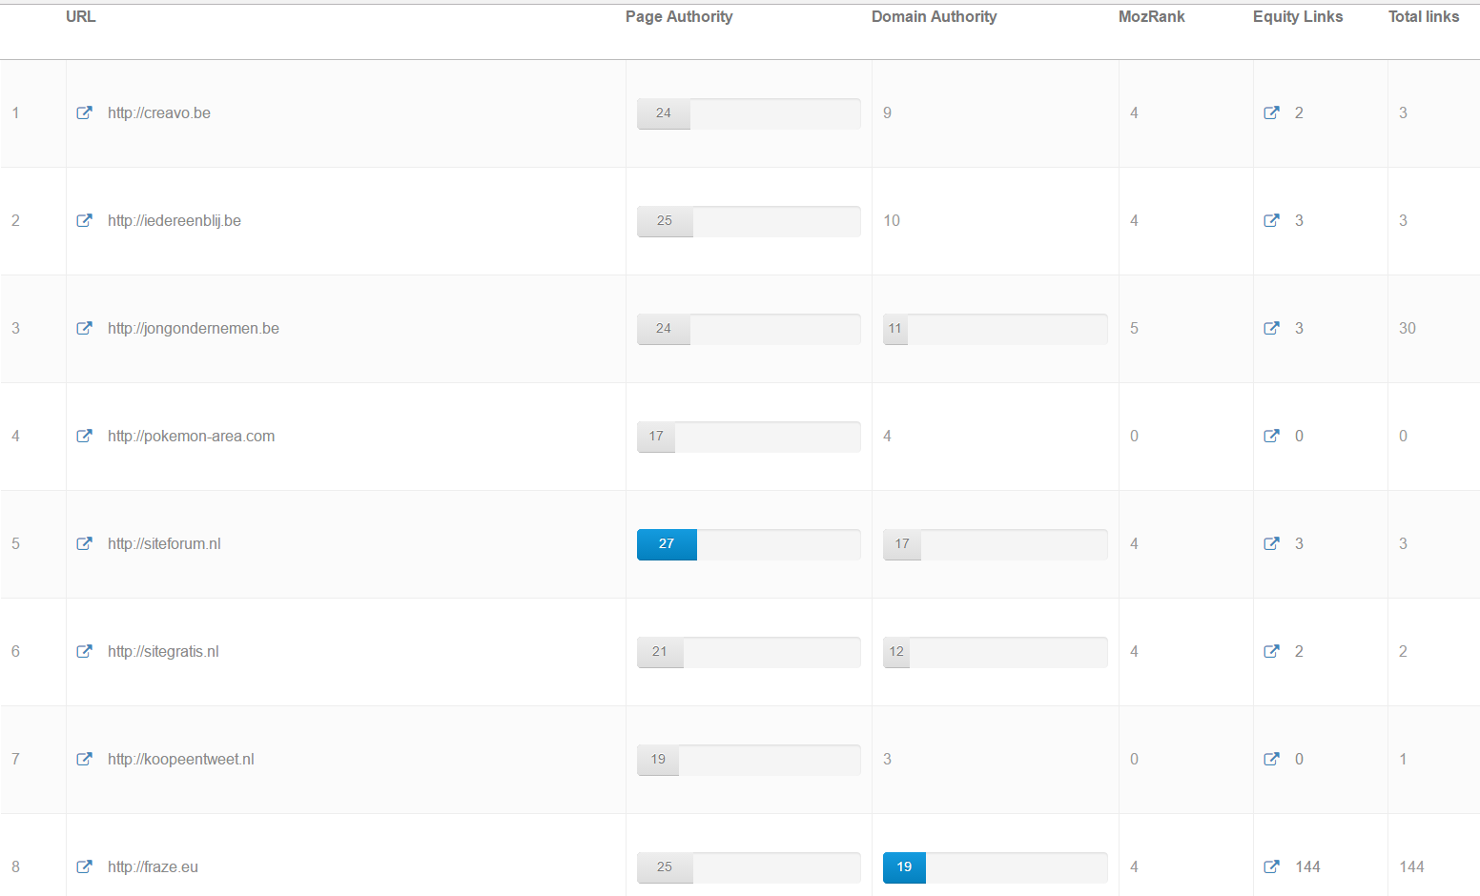Sort by URL column header

(80, 16)
